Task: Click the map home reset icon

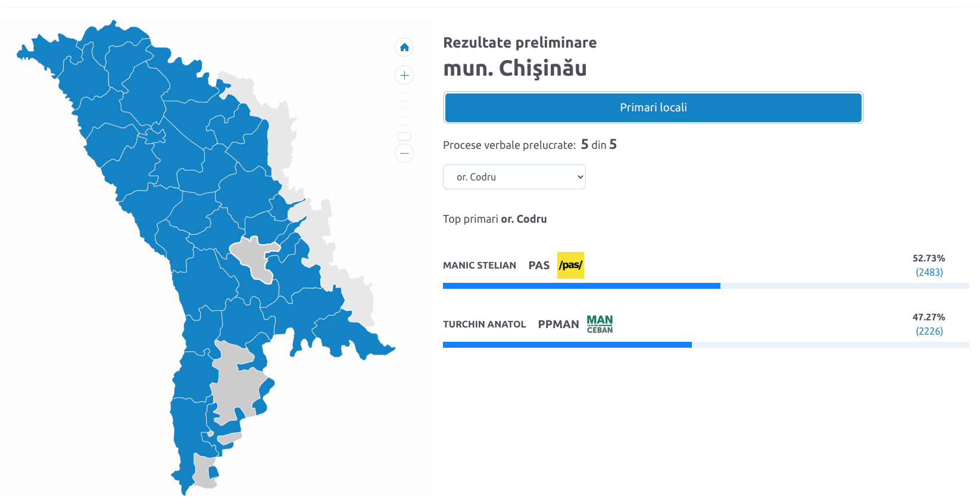Action: (x=404, y=47)
